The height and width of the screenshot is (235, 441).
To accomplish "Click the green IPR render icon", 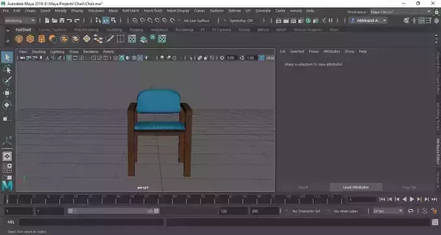I will pyautogui.click(x=309, y=20).
